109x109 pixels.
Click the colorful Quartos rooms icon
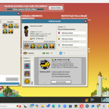25,53
